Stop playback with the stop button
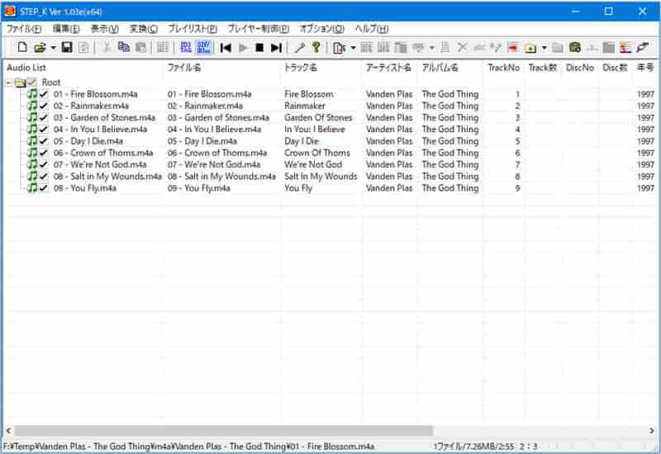This screenshot has width=661, height=454. pyautogui.click(x=259, y=48)
